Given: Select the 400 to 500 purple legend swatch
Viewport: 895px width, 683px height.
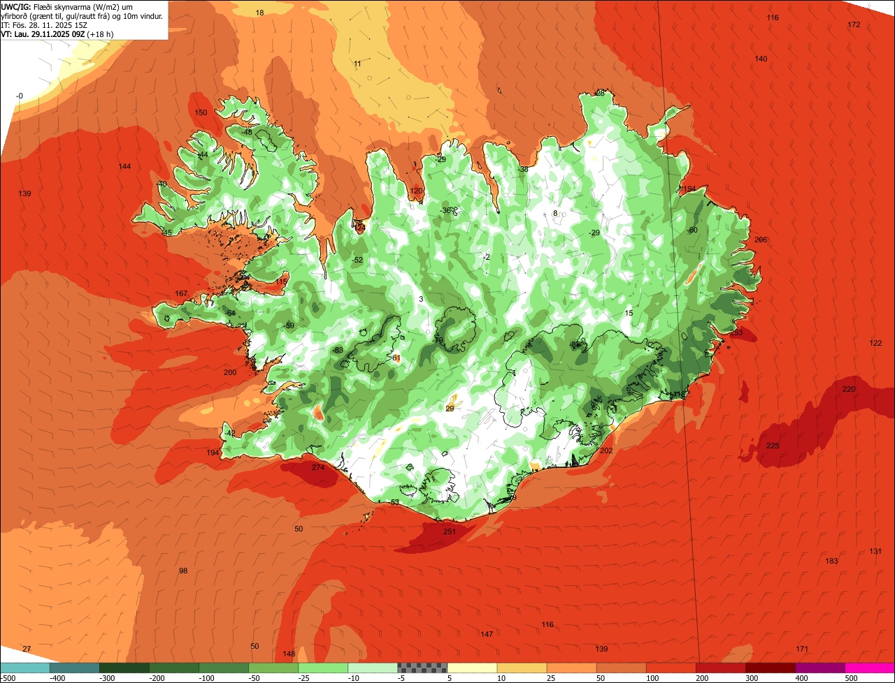Looking at the screenshot, I should coord(819,667).
